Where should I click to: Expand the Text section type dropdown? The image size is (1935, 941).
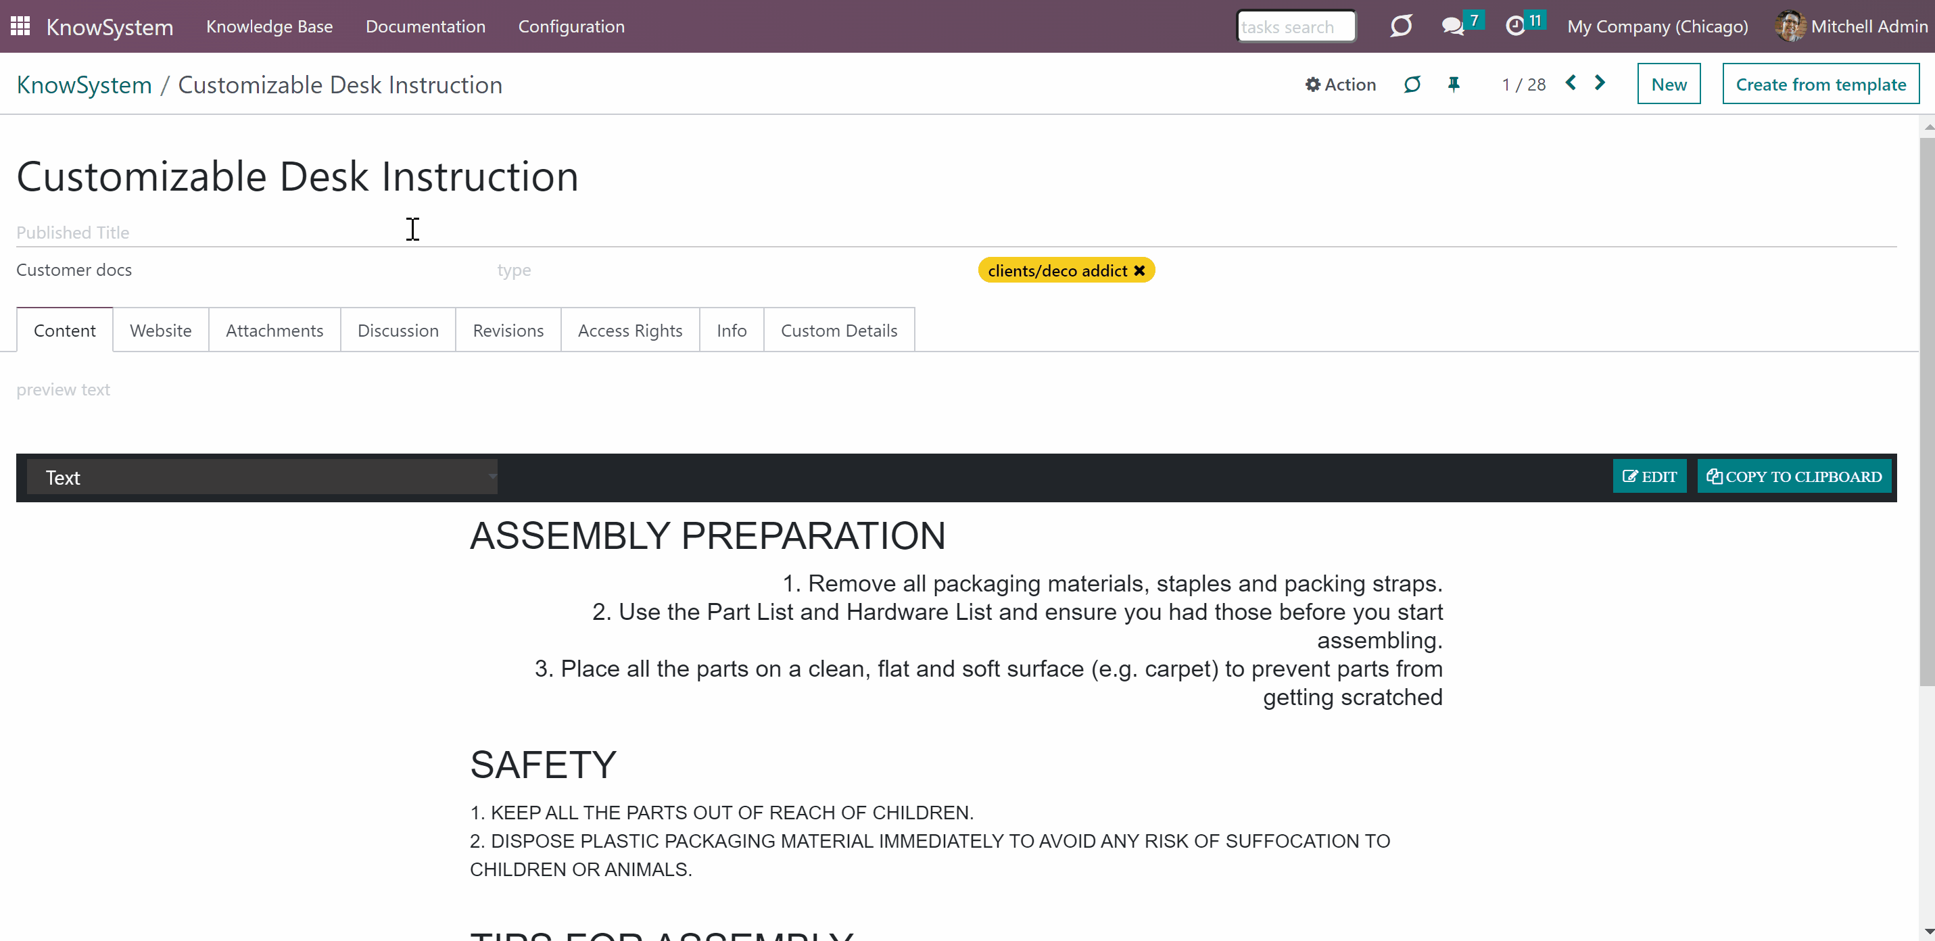(262, 477)
